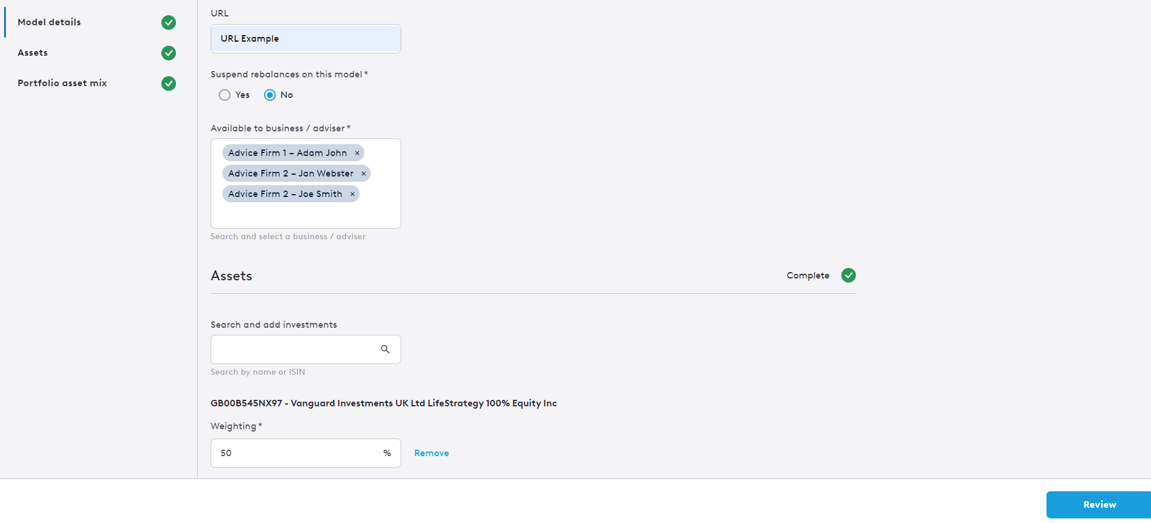Click the Assets section heading

[x=232, y=276]
